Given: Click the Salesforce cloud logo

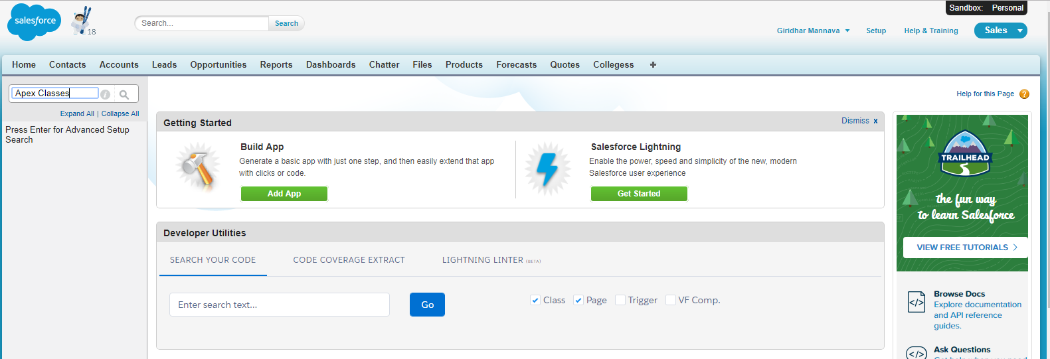Looking at the screenshot, I should 34,22.
